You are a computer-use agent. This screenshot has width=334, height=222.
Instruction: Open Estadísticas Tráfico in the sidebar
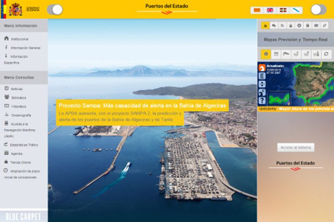tap(24, 144)
